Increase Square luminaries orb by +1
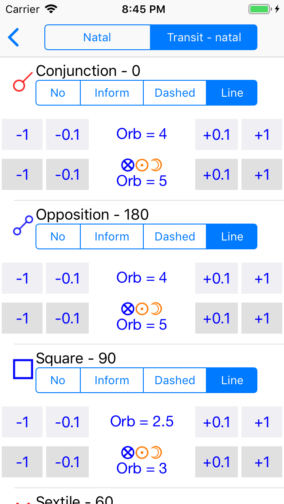Screen dimensions: 284x504 [262, 462]
